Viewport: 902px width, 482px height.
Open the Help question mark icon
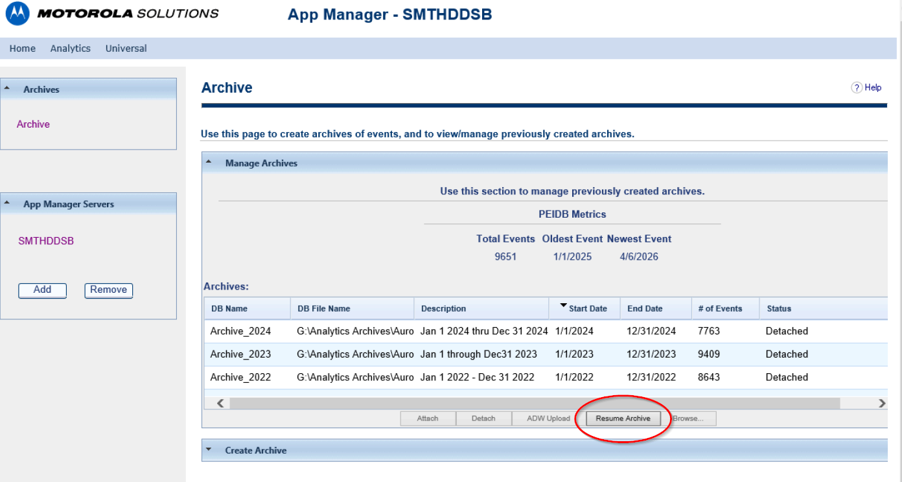(857, 87)
